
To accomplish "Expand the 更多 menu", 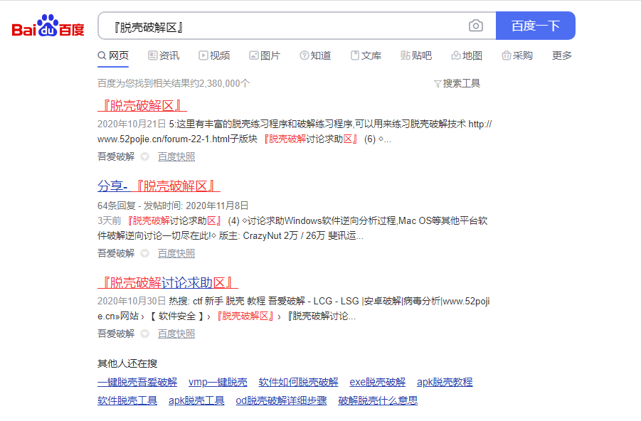I will click(562, 55).
